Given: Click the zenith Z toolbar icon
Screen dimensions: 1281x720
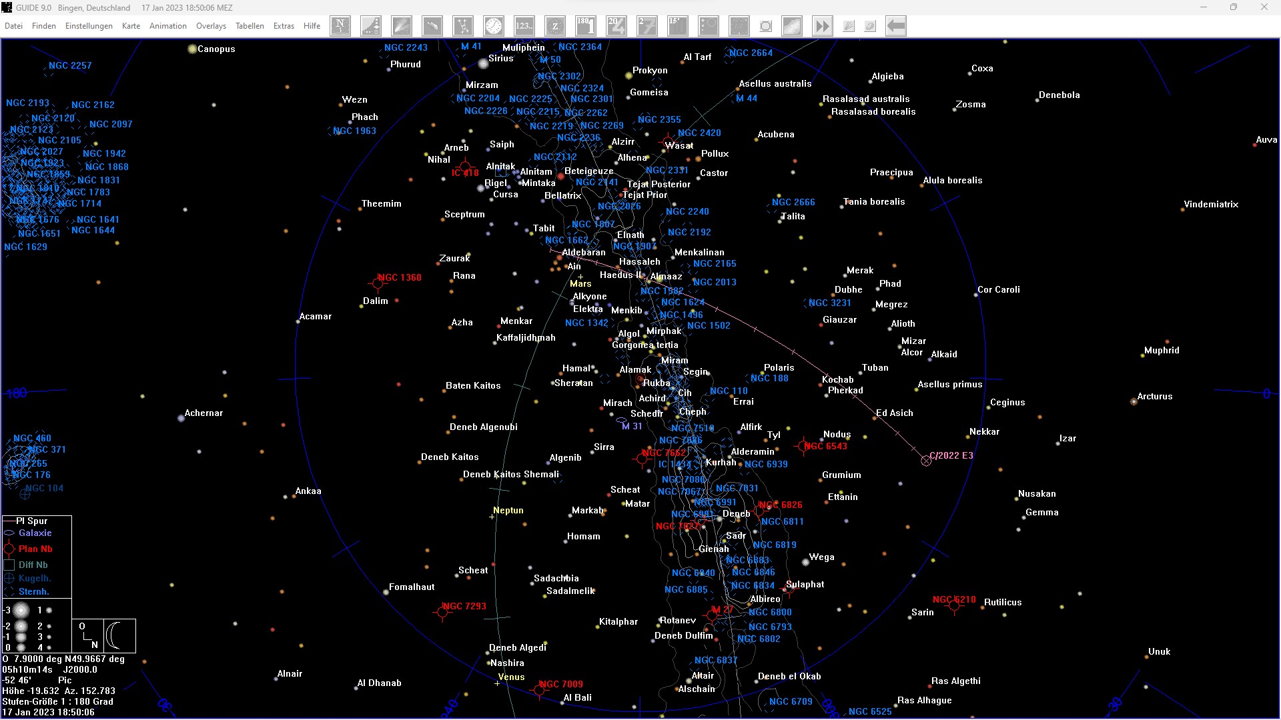Looking at the screenshot, I should (x=555, y=26).
